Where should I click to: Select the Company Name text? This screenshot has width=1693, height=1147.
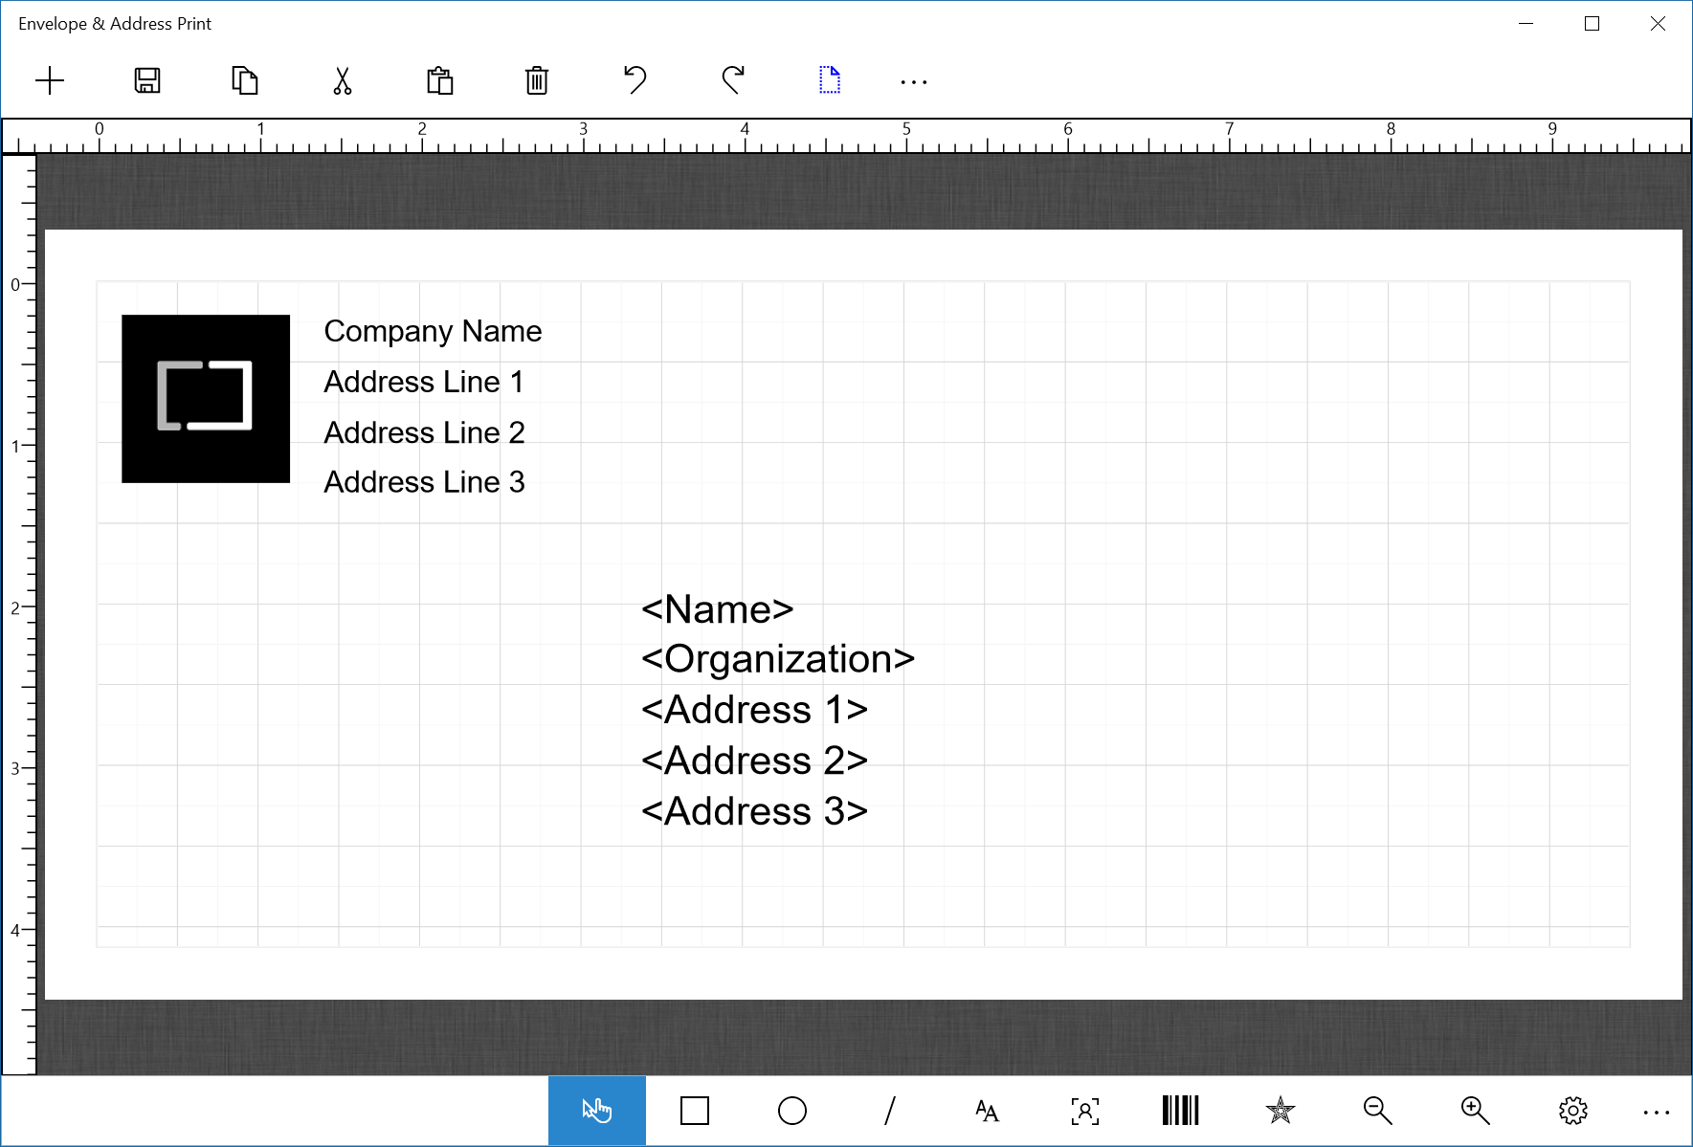click(433, 332)
